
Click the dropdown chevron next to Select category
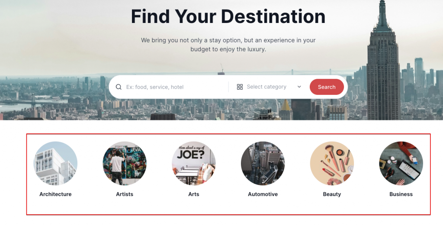[299, 87]
